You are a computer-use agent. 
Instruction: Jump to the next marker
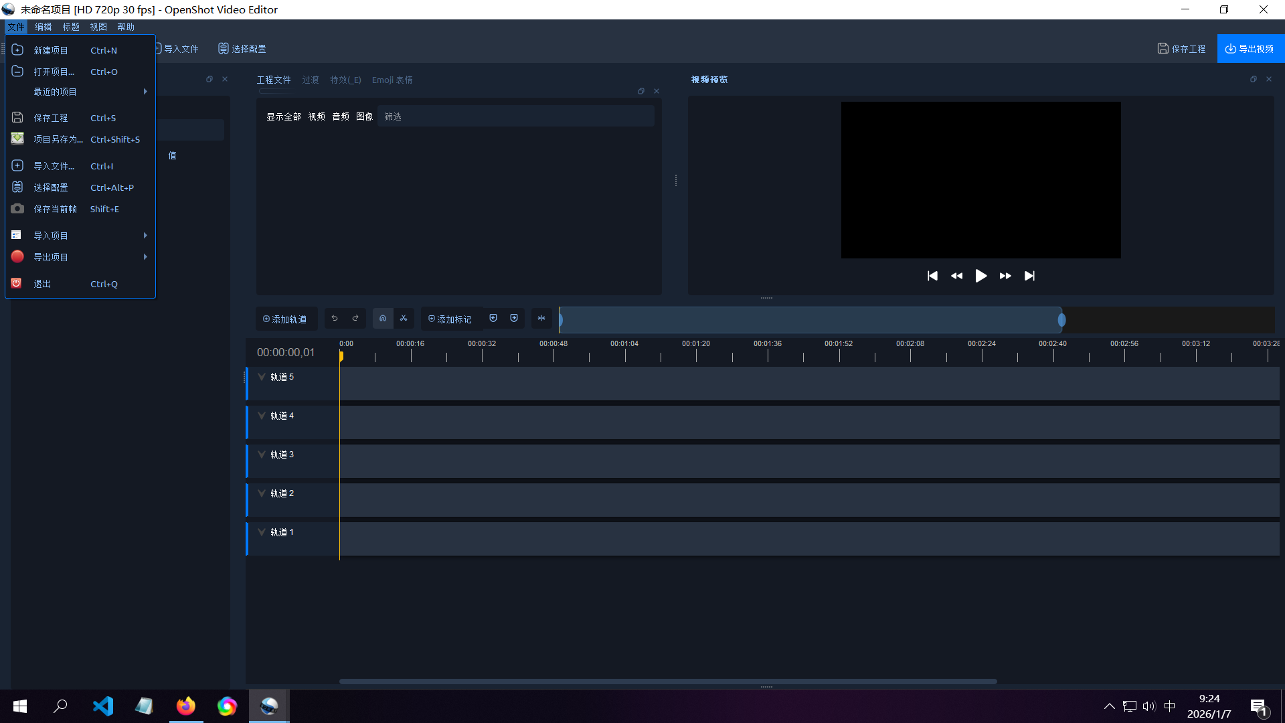coord(513,319)
